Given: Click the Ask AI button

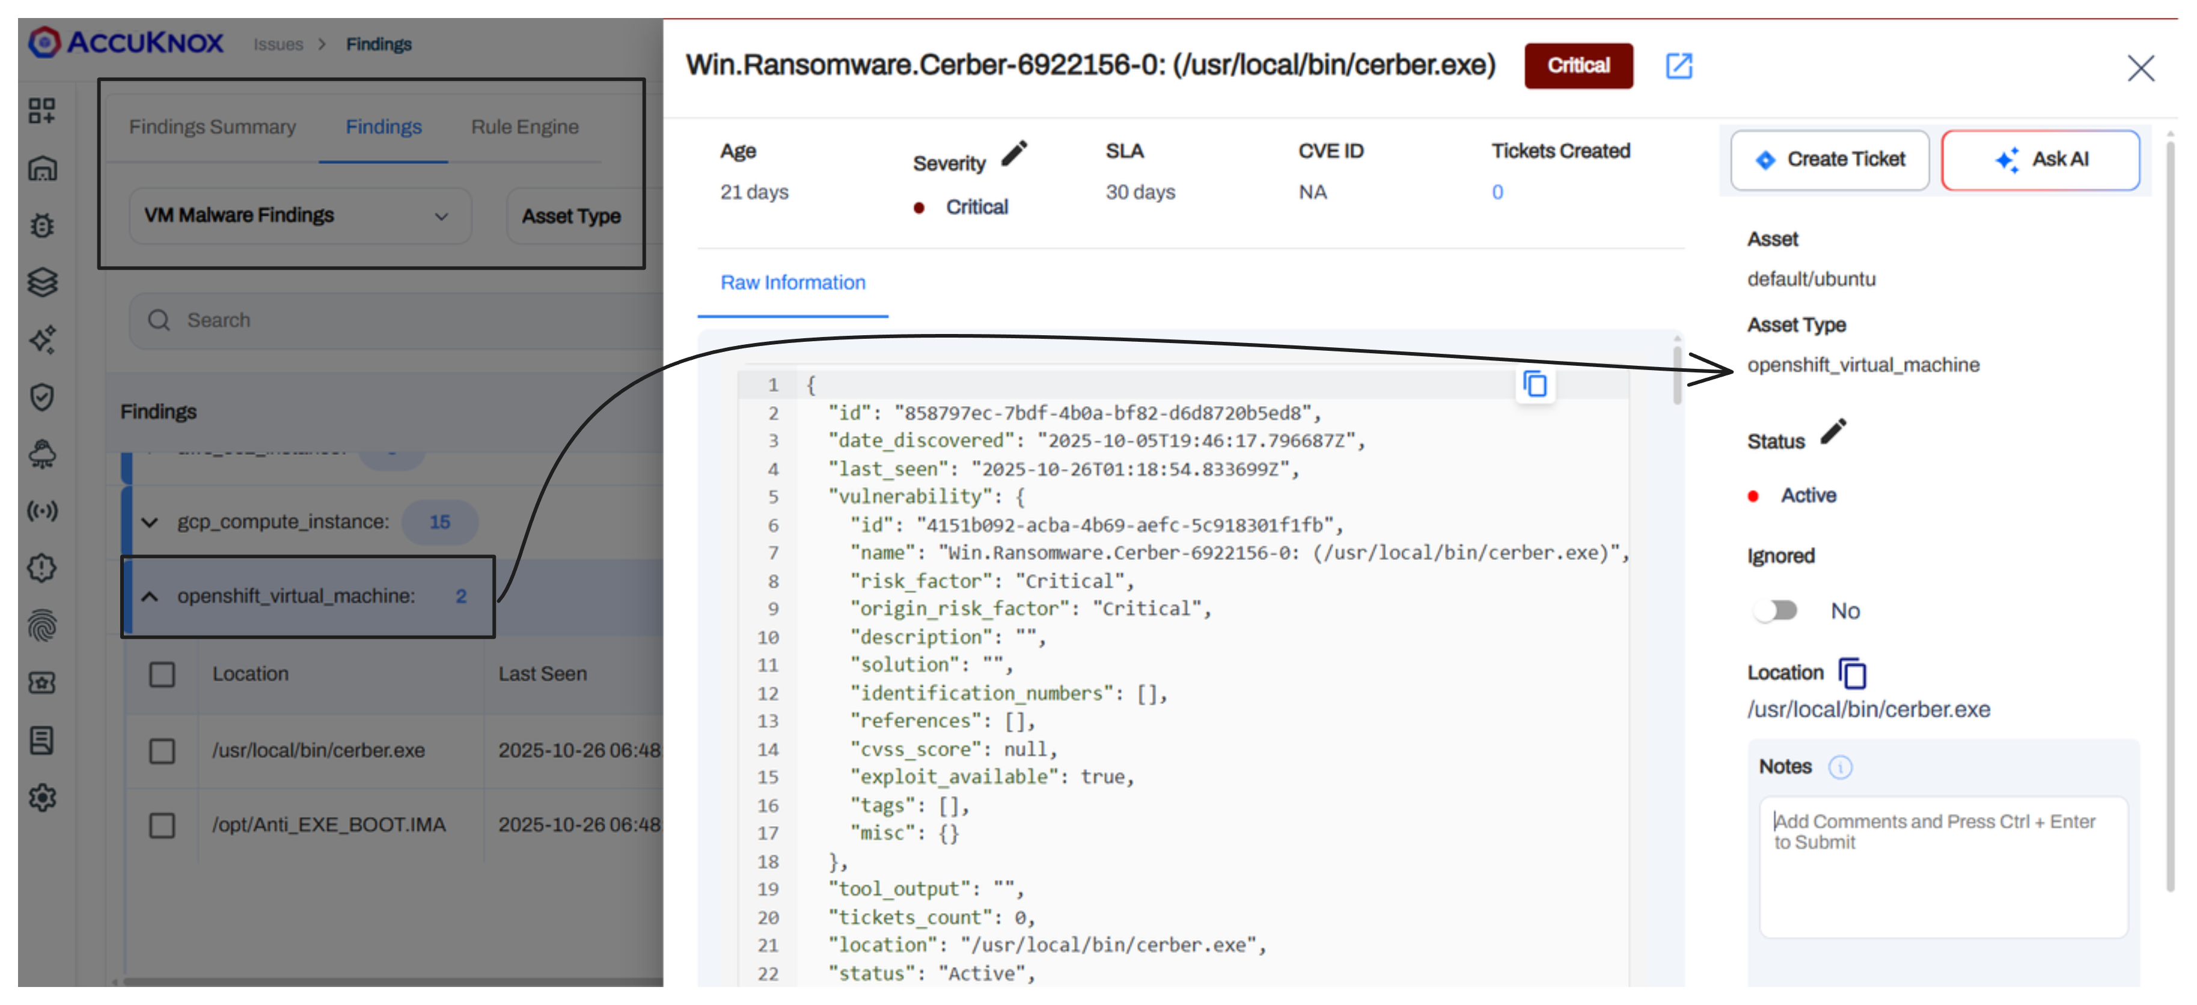Looking at the screenshot, I should click(2040, 159).
